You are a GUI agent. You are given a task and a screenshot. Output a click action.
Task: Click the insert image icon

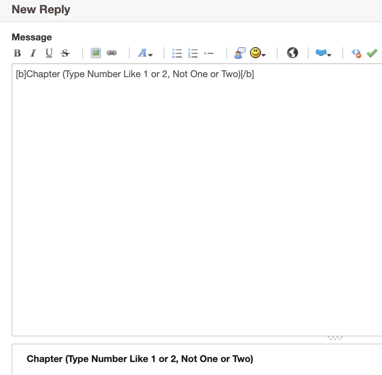[95, 53]
